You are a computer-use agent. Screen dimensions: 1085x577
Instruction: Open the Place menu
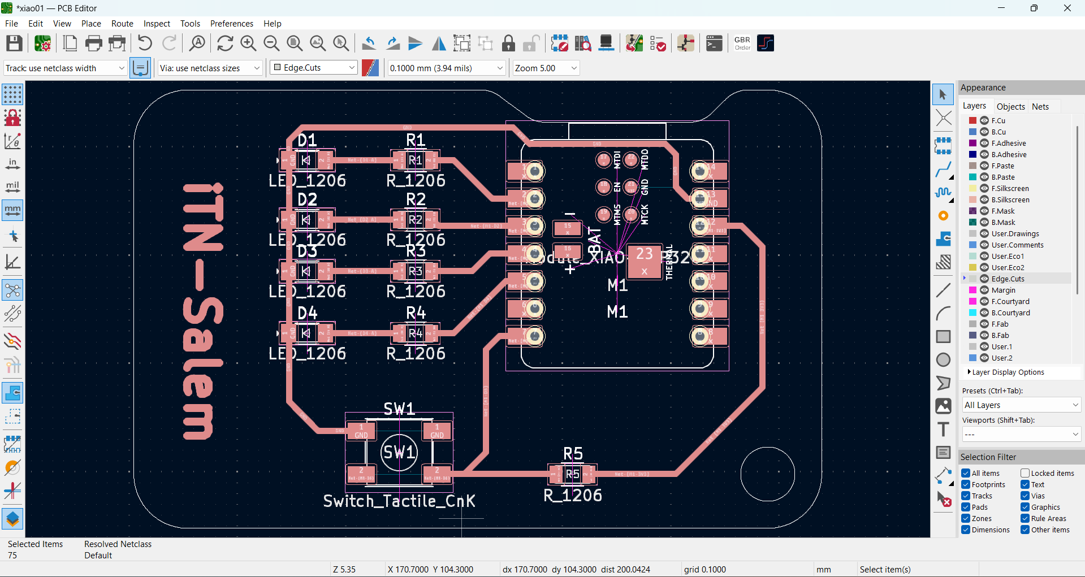tap(91, 23)
